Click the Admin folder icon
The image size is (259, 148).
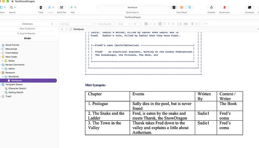click(x=6, y=68)
